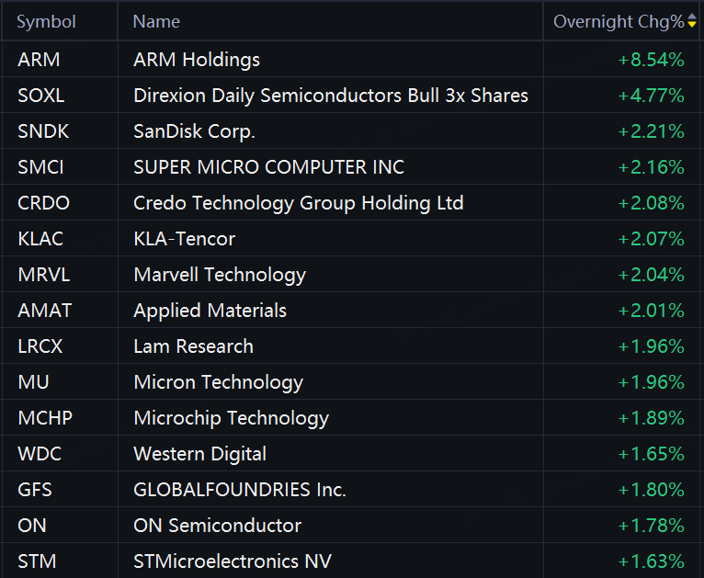Sort by the Symbol column header
This screenshot has width=704, height=578.
[x=46, y=22]
